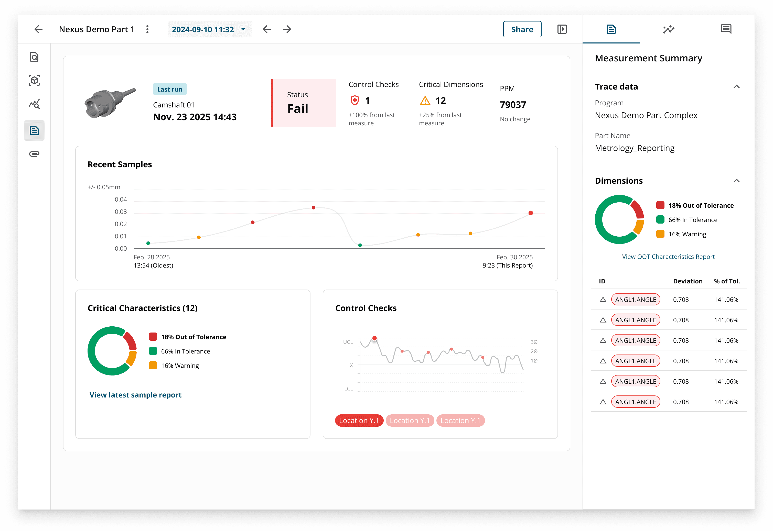773x531 pixels.
Task: Select the second, faded Location Y.1 chip
Action: coord(410,421)
